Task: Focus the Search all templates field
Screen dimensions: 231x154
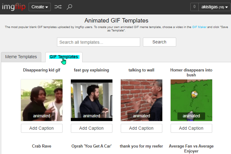Action: click(99, 42)
